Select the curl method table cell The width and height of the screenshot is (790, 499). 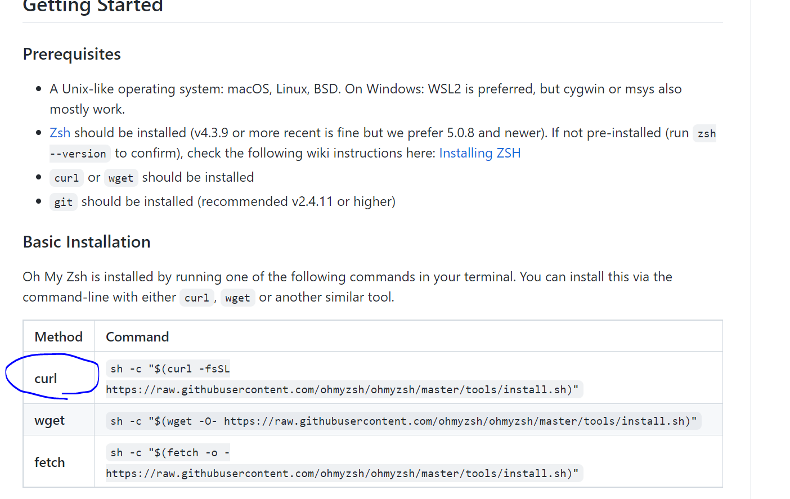pyautogui.click(x=59, y=378)
